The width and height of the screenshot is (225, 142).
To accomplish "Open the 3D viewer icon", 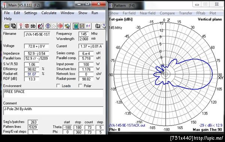I will pos(33,26).
